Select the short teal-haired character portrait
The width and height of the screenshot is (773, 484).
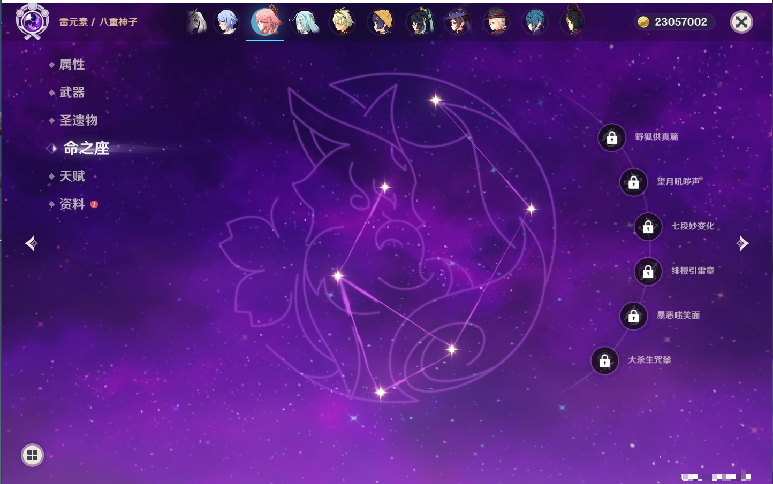pyautogui.click(x=535, y=22)
